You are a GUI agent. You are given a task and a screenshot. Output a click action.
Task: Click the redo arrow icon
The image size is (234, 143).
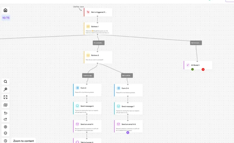coord(5,119)
